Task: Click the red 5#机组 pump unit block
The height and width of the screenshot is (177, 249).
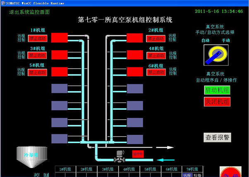Action: pos(59,72)
